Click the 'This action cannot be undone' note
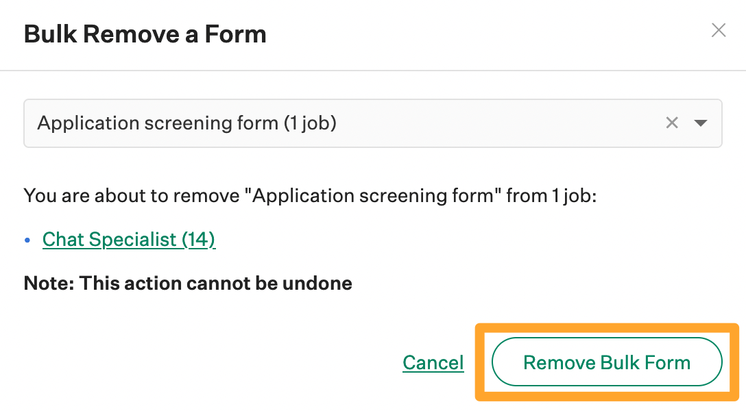The width and height of the screenshot is (746, 411). point(188,282)
